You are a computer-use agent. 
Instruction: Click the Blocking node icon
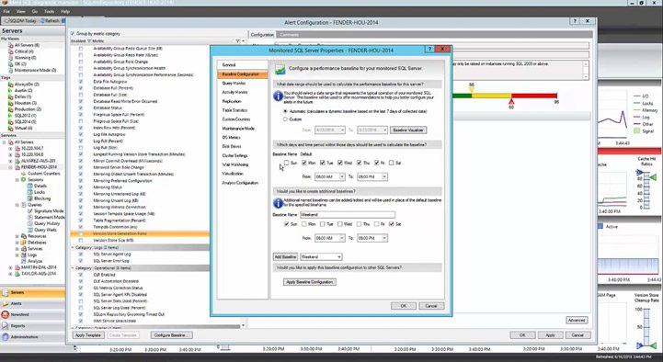click(x=30, y=198)
